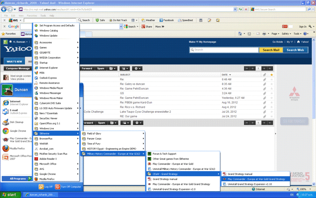The height and width of the screenshot is (198, 316).
Task: Open AVG Weather toolbar button
Action: coord(148,20)
